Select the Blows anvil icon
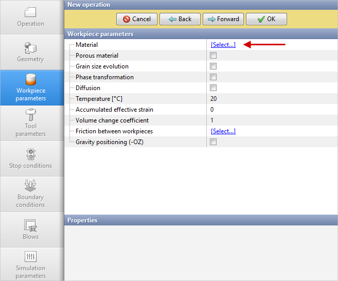The image size is (338, 281). point(30,225)
